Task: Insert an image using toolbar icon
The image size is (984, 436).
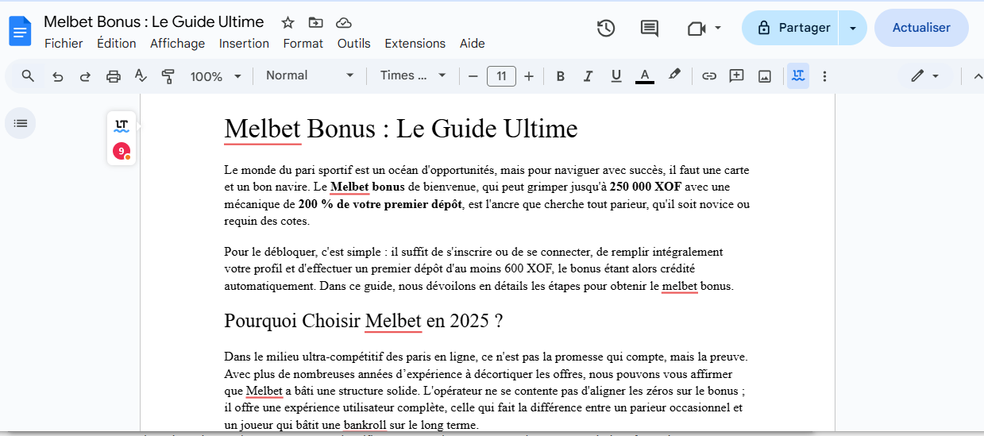Action: pyautogui.click(x=765, y=76)
